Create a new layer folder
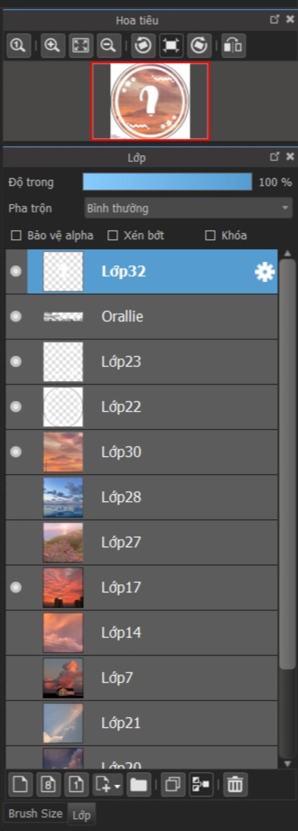Screen dimensions: 298x831 [139, 784]
